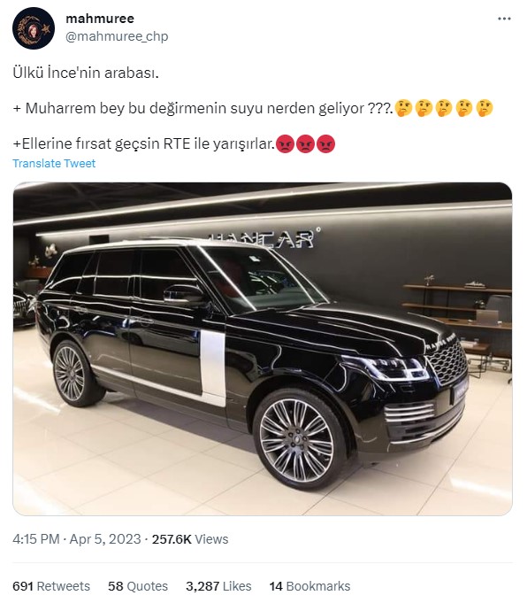This screenshot has width=527, height=603.
Task: Click the 'Ellerine fırsat geçsin' tweet line
Action: [174, 143]
